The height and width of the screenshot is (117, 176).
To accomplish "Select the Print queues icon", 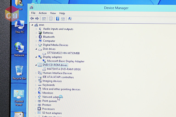I will point(39,101).
